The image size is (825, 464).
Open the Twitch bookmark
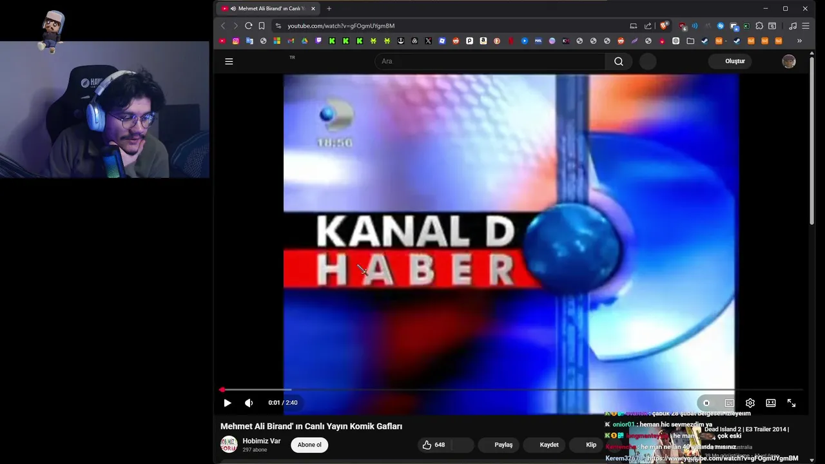pyautogui.click(x=318, y=41)
